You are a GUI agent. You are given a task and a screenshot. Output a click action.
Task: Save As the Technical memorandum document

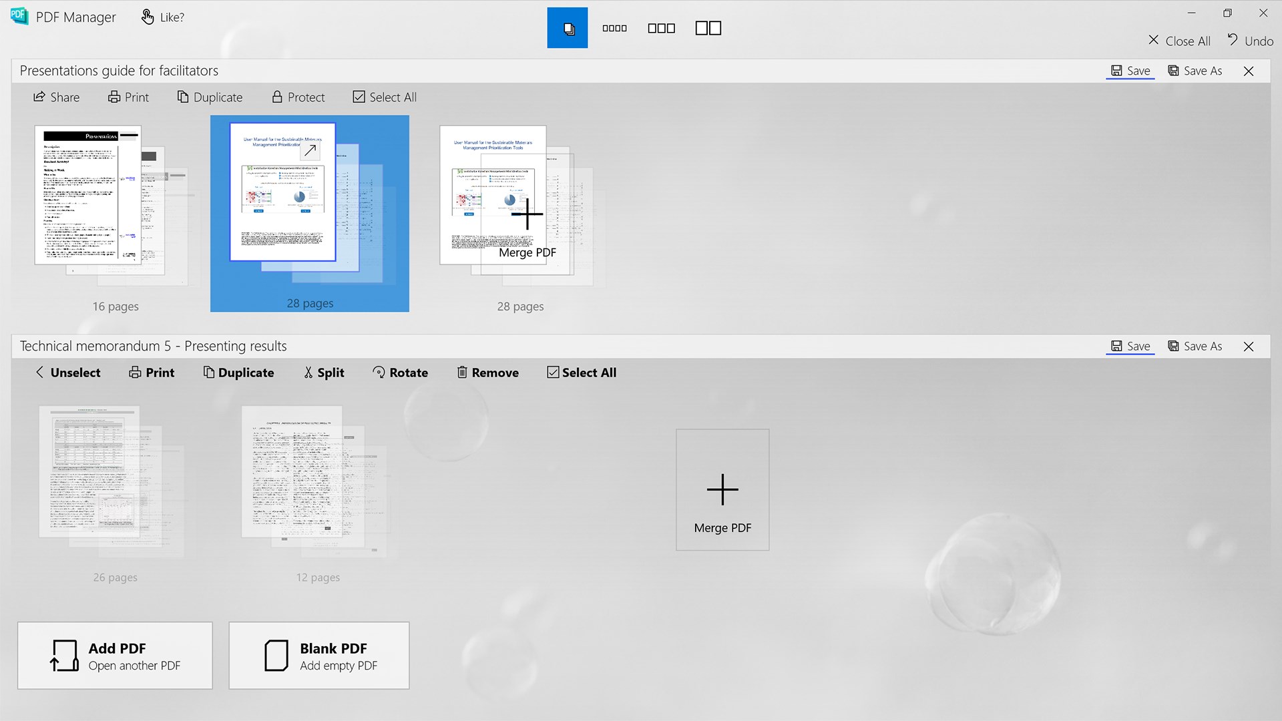[1195, 346]
